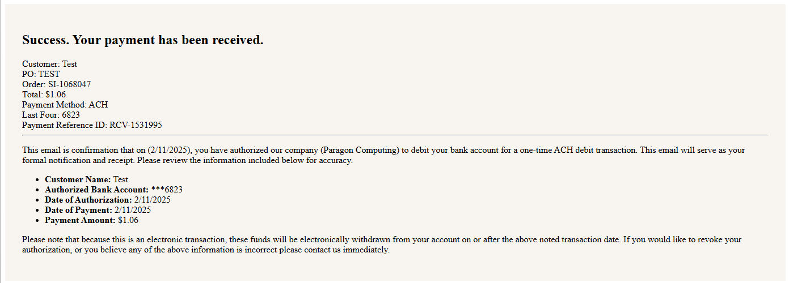The height and width of the screenshot is (283, 789).
Task: Click the Success payment received heading
Action: click(142, 40)
